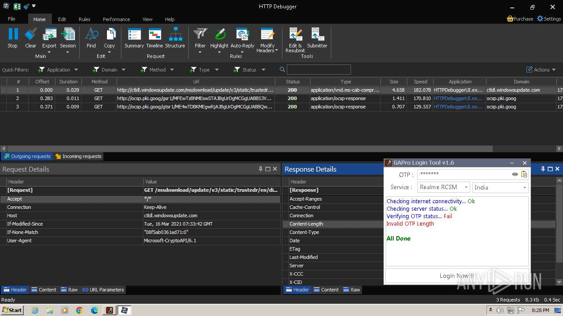Expand the Application quick filter dropdown

click(76, 69)
